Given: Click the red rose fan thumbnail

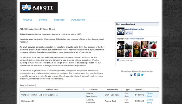Looking at the screenshot, I should pyautogui.click(x=153, y=45).
